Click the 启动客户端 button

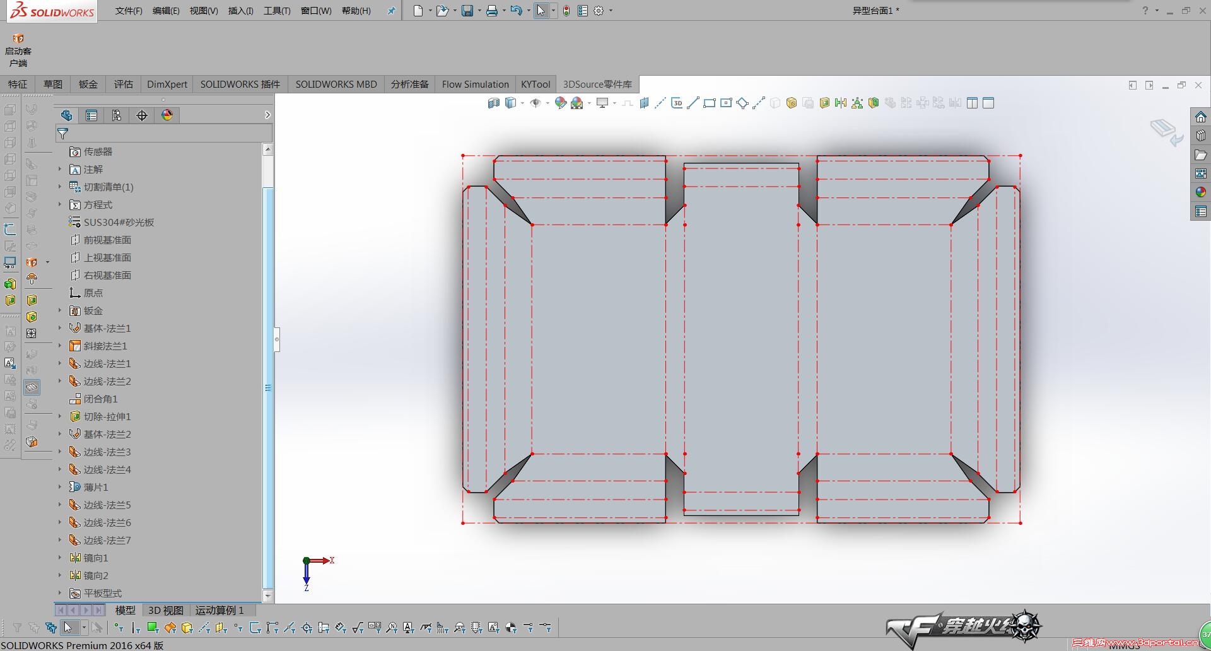(x=18, y=50)
